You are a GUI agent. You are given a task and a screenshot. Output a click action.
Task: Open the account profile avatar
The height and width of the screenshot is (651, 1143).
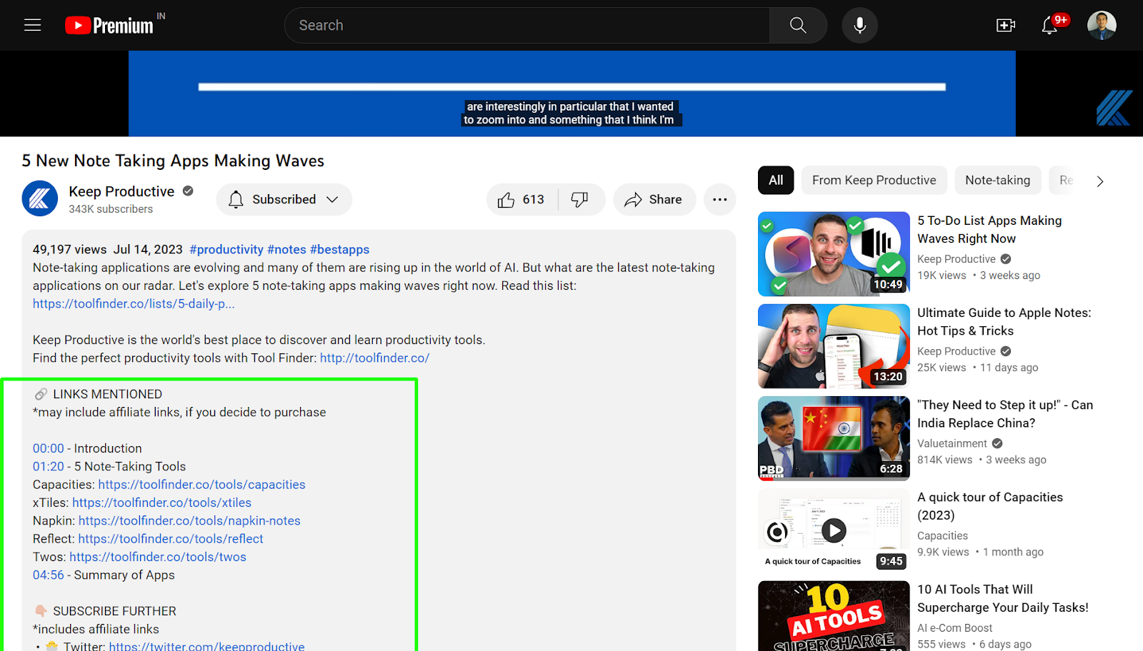coord(1101,26)
